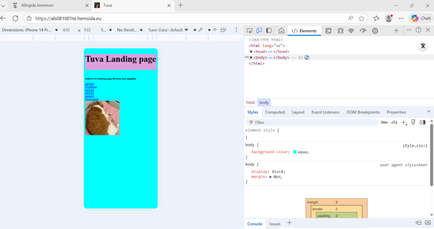434x229 pixels.
Task: Expand the head element node
Action: pyautogui.click(x=251, y=51)
